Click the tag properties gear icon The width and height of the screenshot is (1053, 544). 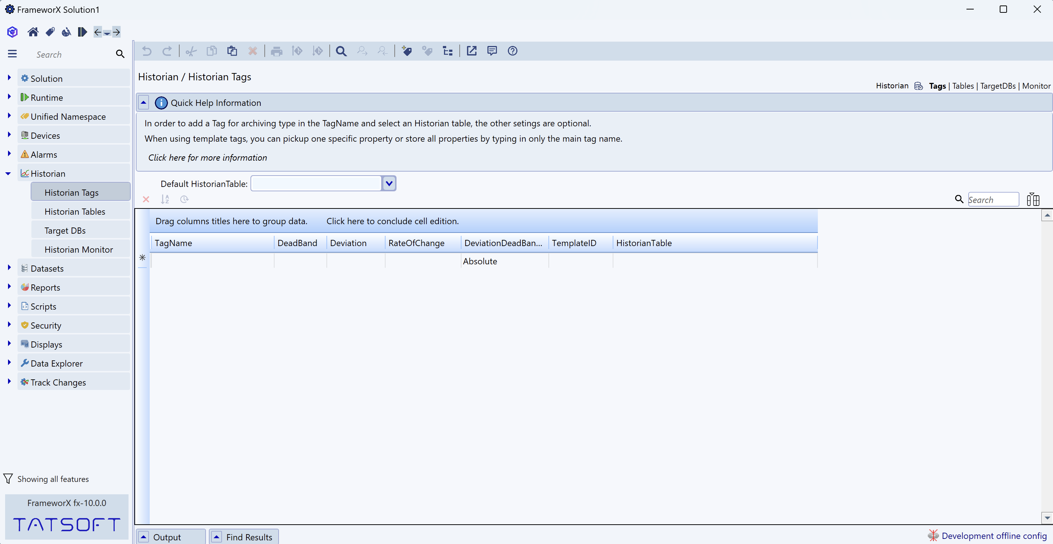click(428, 51)
